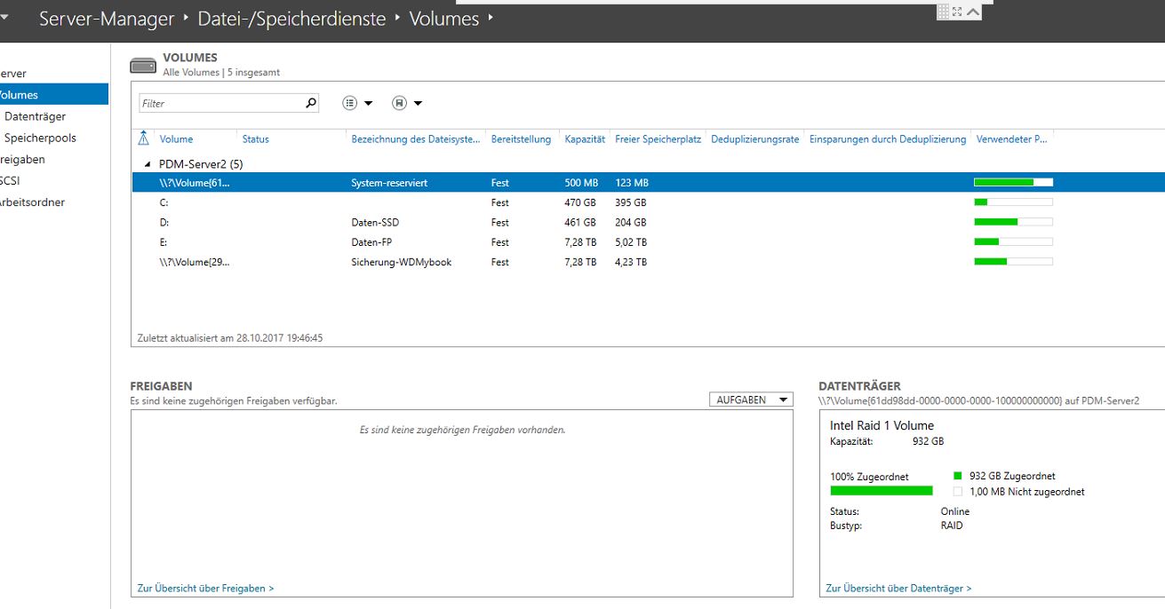
Task: Select the E: volume row
Action: pyautogui.click(x=648, y=241)
